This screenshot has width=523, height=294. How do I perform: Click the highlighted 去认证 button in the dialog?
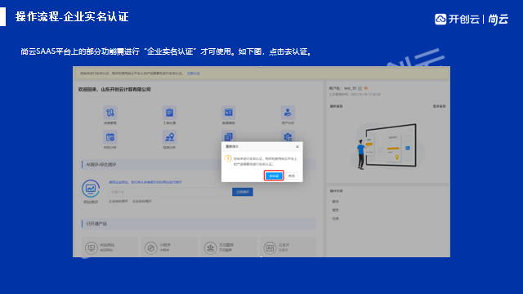click(x=274, y=176)
